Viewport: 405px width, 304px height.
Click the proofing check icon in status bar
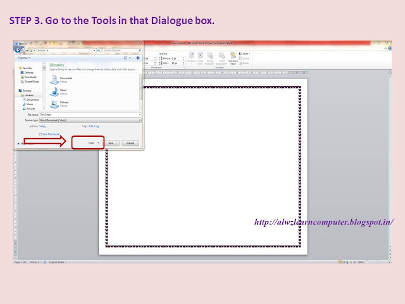(x=44, y=262)
